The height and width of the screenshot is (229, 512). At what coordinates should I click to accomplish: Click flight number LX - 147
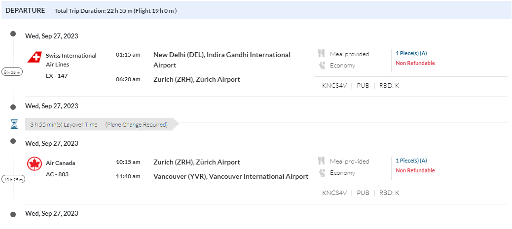[57, 75]
